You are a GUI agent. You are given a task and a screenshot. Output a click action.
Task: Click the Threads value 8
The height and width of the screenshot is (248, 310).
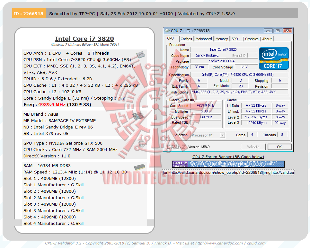pyautogui.click(x=282, y=135)
